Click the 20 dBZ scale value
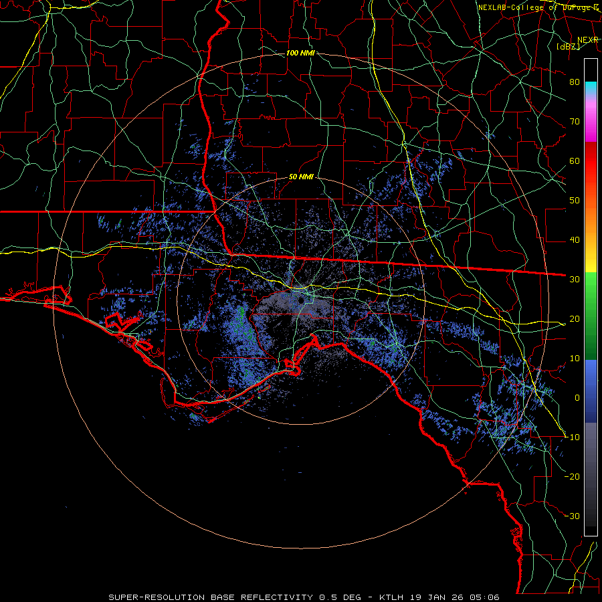Image resolution: width=602 pixels, height=602 pixels. point(575,318)
